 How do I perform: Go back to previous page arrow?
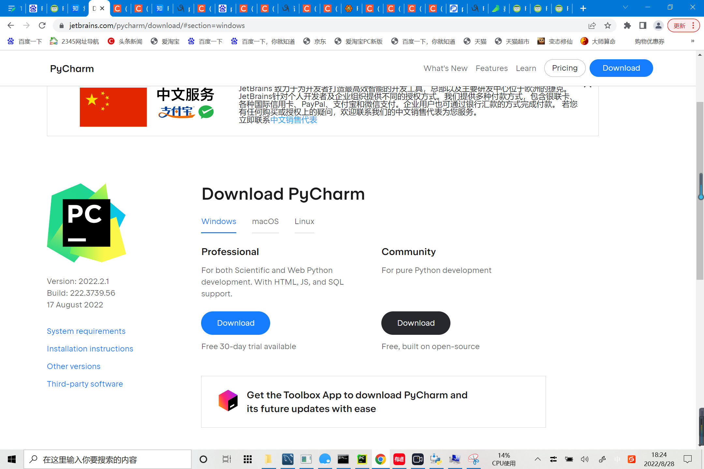10,25
